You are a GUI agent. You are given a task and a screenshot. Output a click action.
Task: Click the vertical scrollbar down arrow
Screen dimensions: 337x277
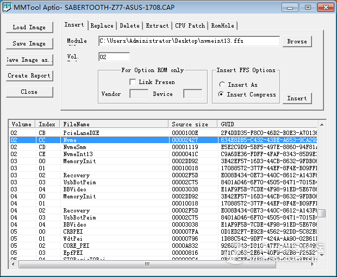[322, 255]
